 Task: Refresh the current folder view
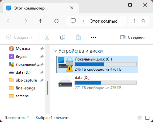[x=56, y=21]
